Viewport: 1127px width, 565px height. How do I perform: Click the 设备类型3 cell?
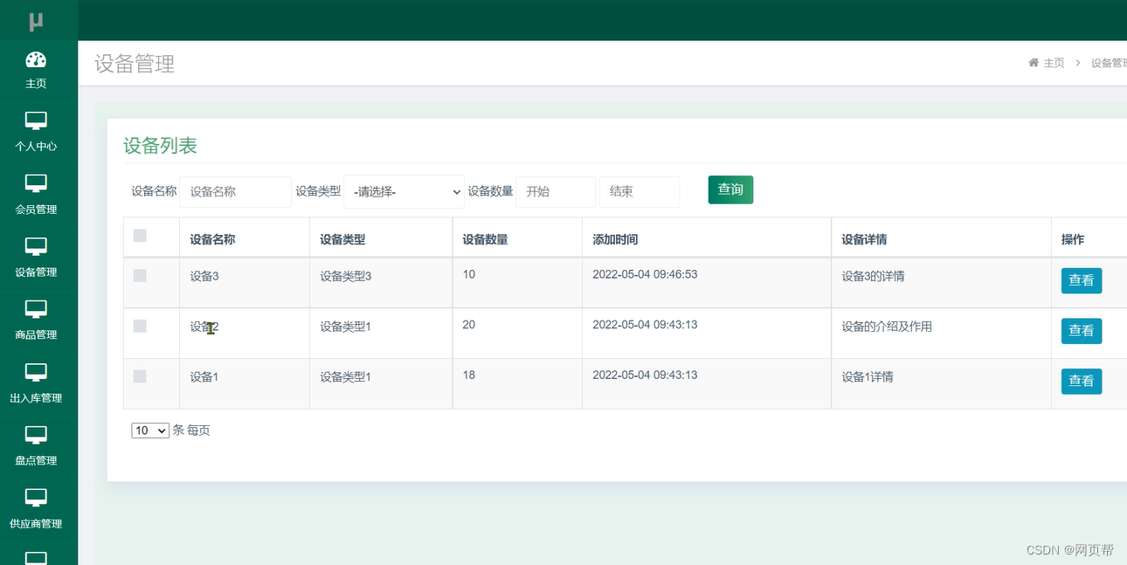(346, 276)
